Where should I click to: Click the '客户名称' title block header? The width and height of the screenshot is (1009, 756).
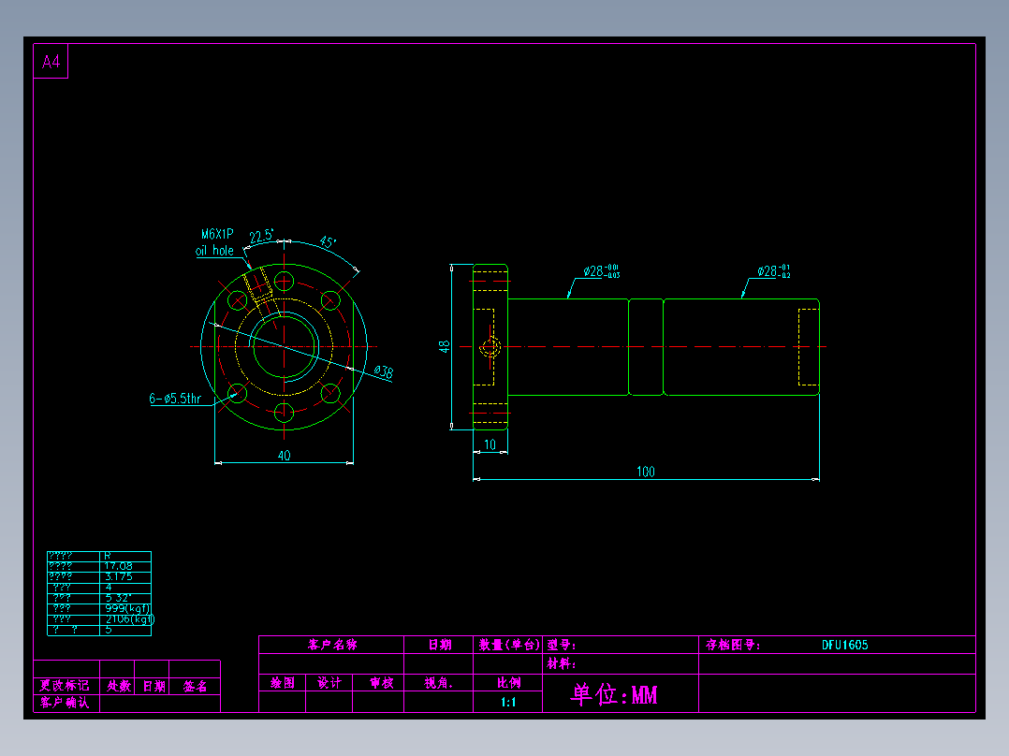coord(332,645)
